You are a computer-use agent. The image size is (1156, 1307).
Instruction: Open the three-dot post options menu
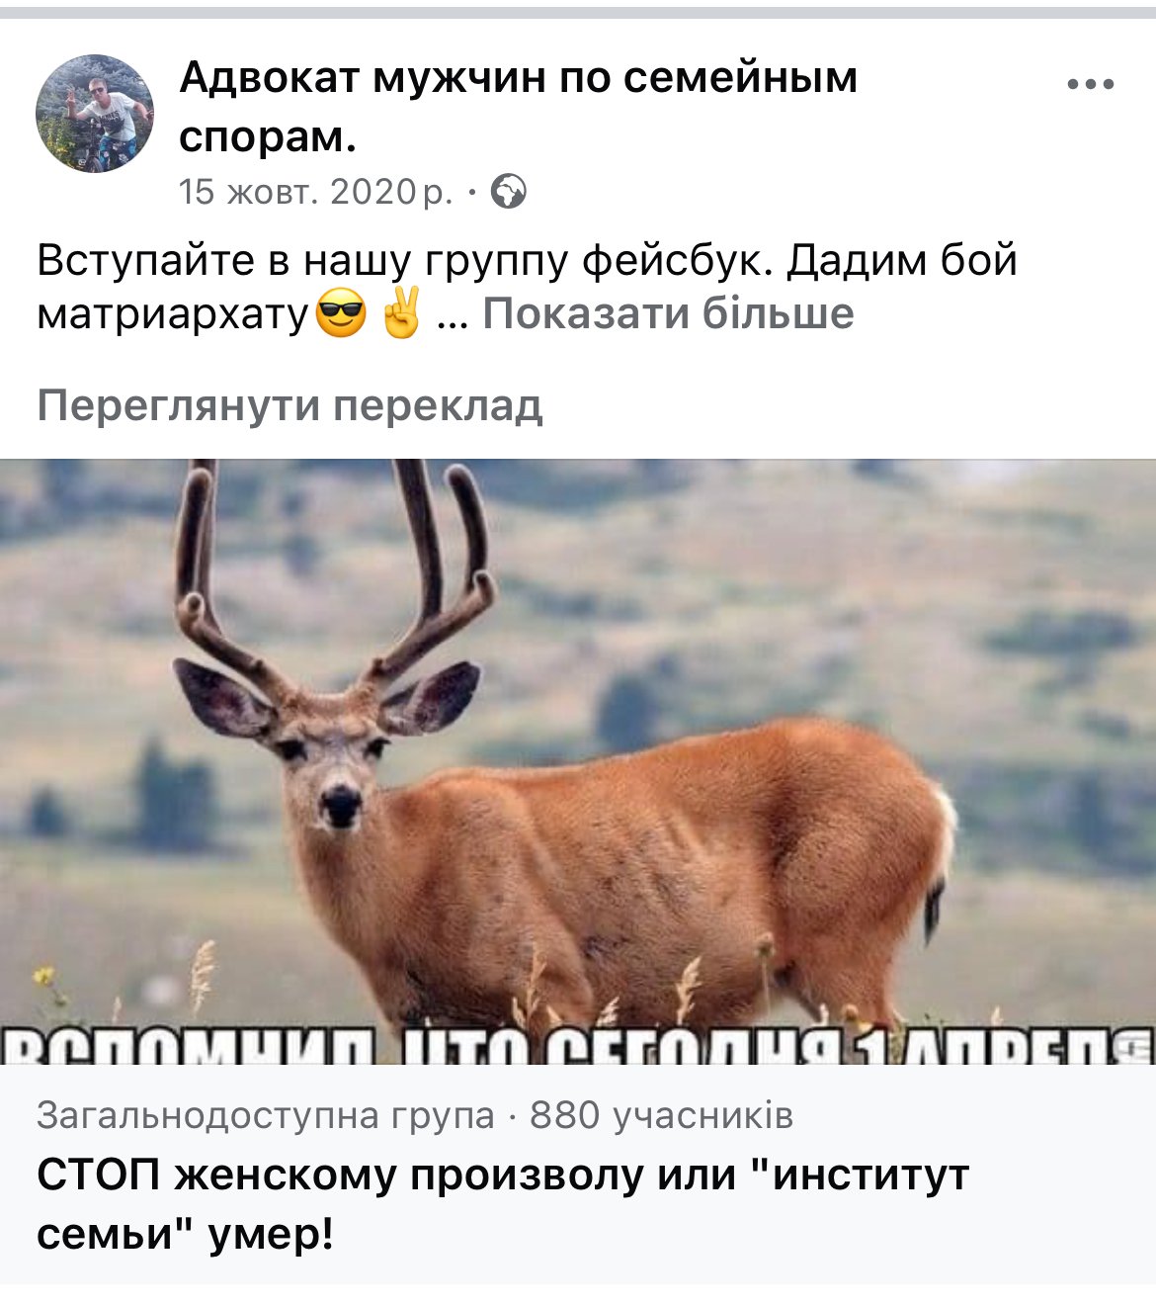click(1091, 85)
